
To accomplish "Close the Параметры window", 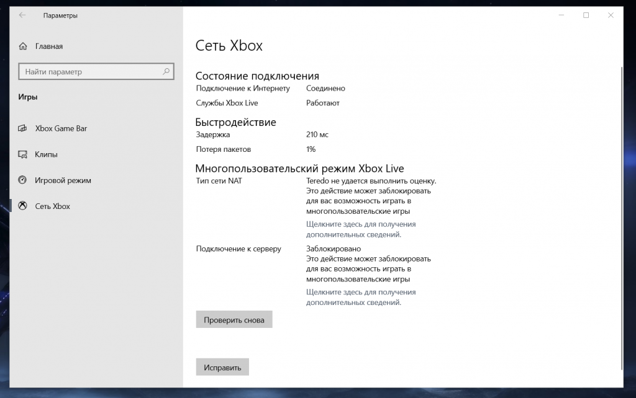I will (x=611, y=15).
